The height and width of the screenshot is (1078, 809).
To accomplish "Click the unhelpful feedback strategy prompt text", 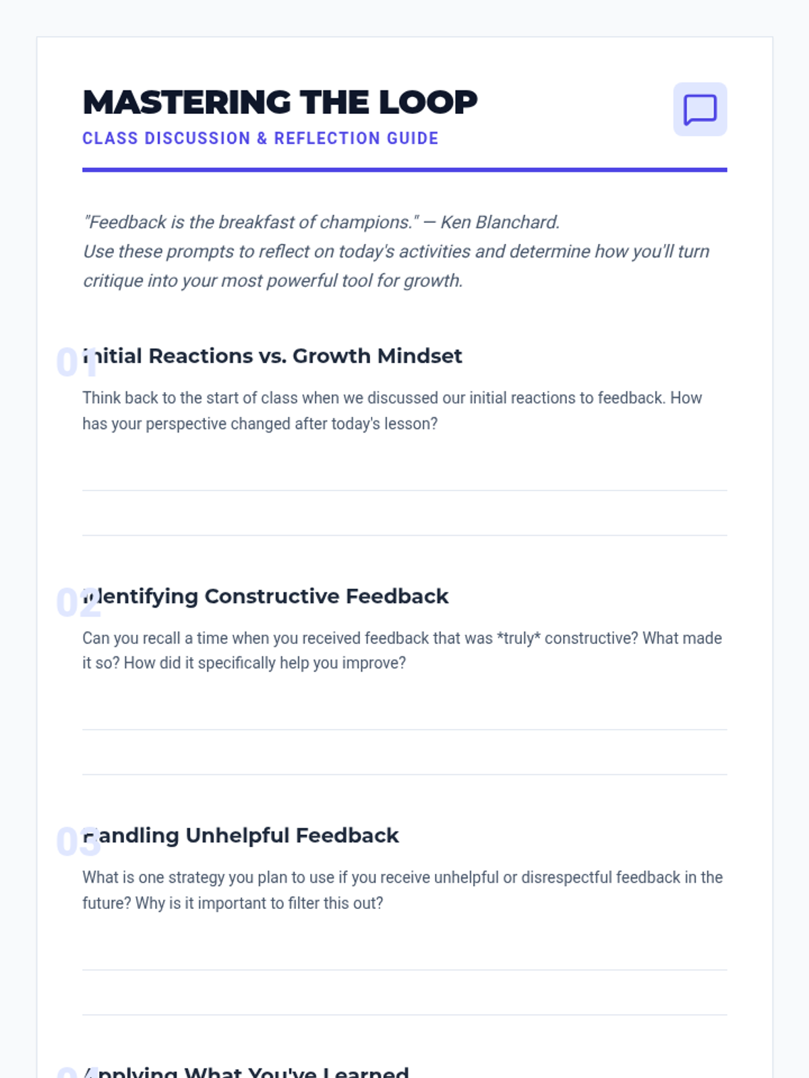I will coord(402,890).
